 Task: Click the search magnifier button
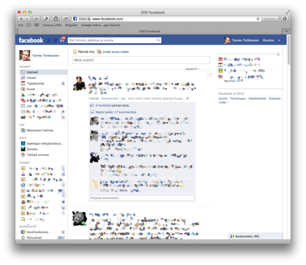tap(158, 40)
